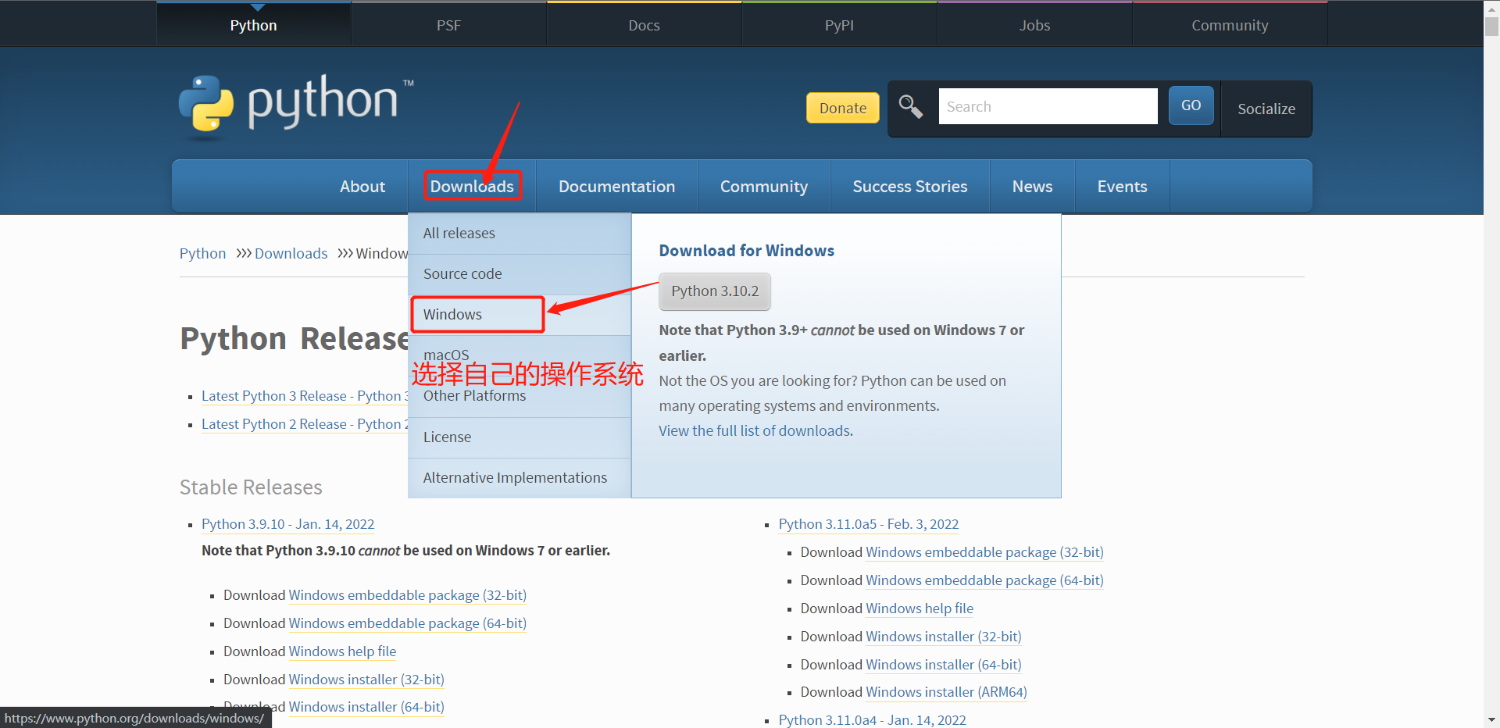The height and width of the screenshot is (728, 1500).
Task: Open the Community top tab
Action: [x=1230, y=25]
